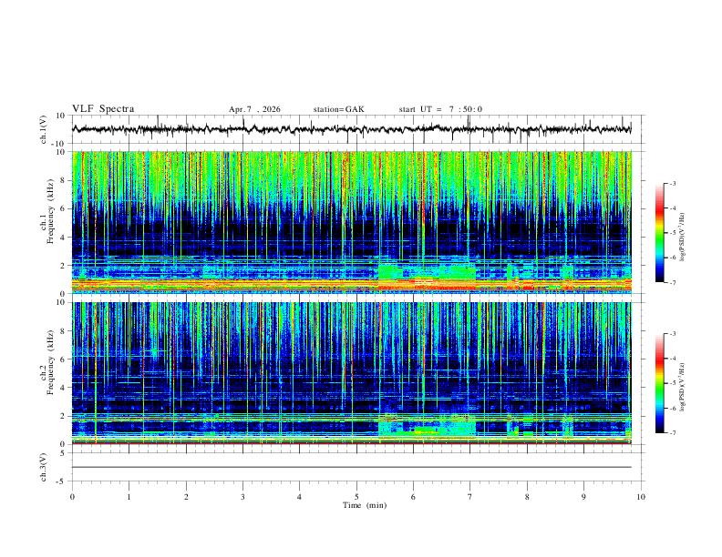Click the ch.1 "Frequency (kHz)" axis label
Image resolution: width=722 pixels, height=557 pixels.
(x=50, y=211)
